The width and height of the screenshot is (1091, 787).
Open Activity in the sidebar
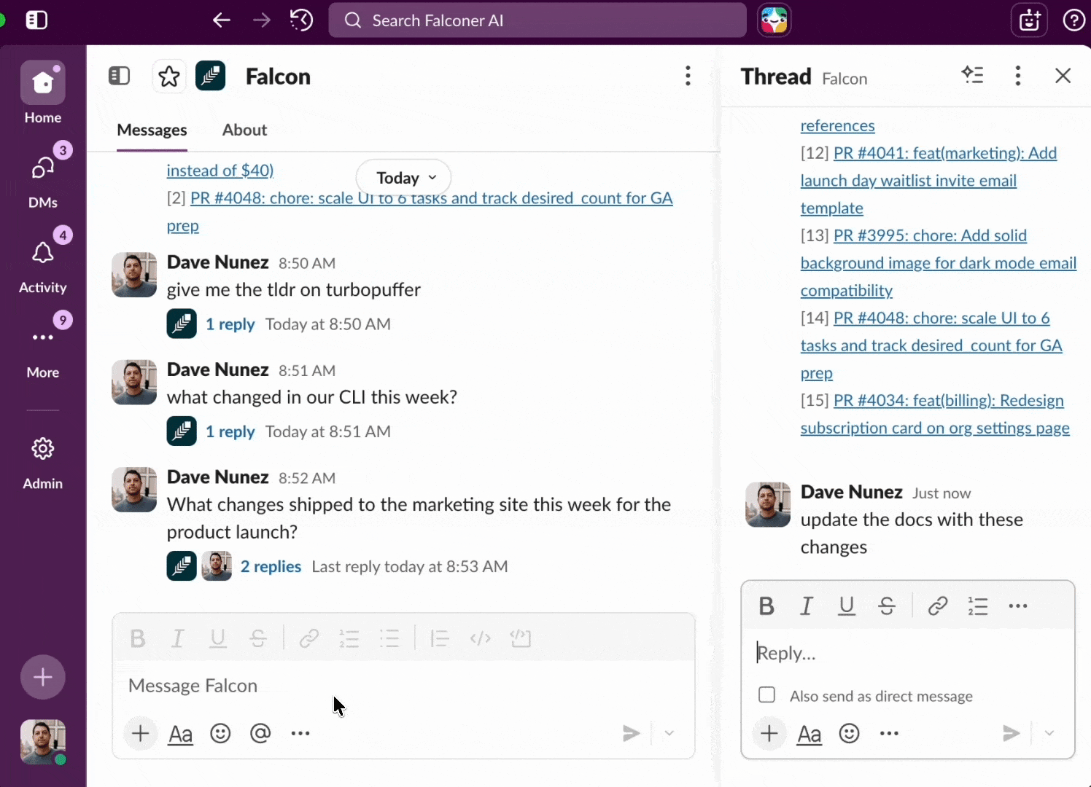[43, 265]
